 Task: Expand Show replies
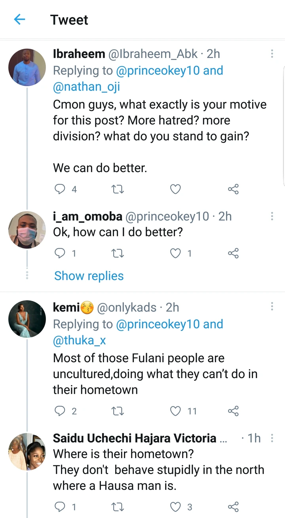click(89, 276)
